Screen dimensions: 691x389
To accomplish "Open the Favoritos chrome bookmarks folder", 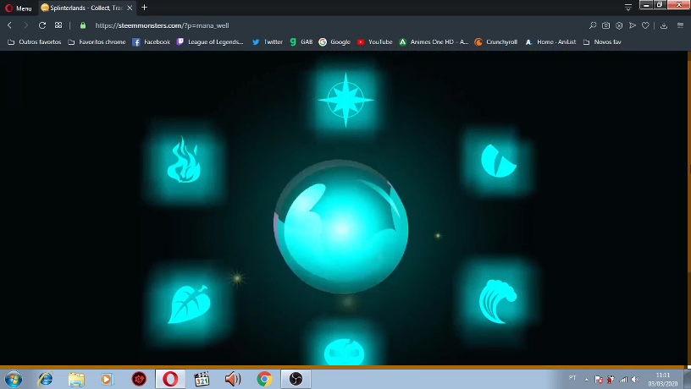I will 97,41.
